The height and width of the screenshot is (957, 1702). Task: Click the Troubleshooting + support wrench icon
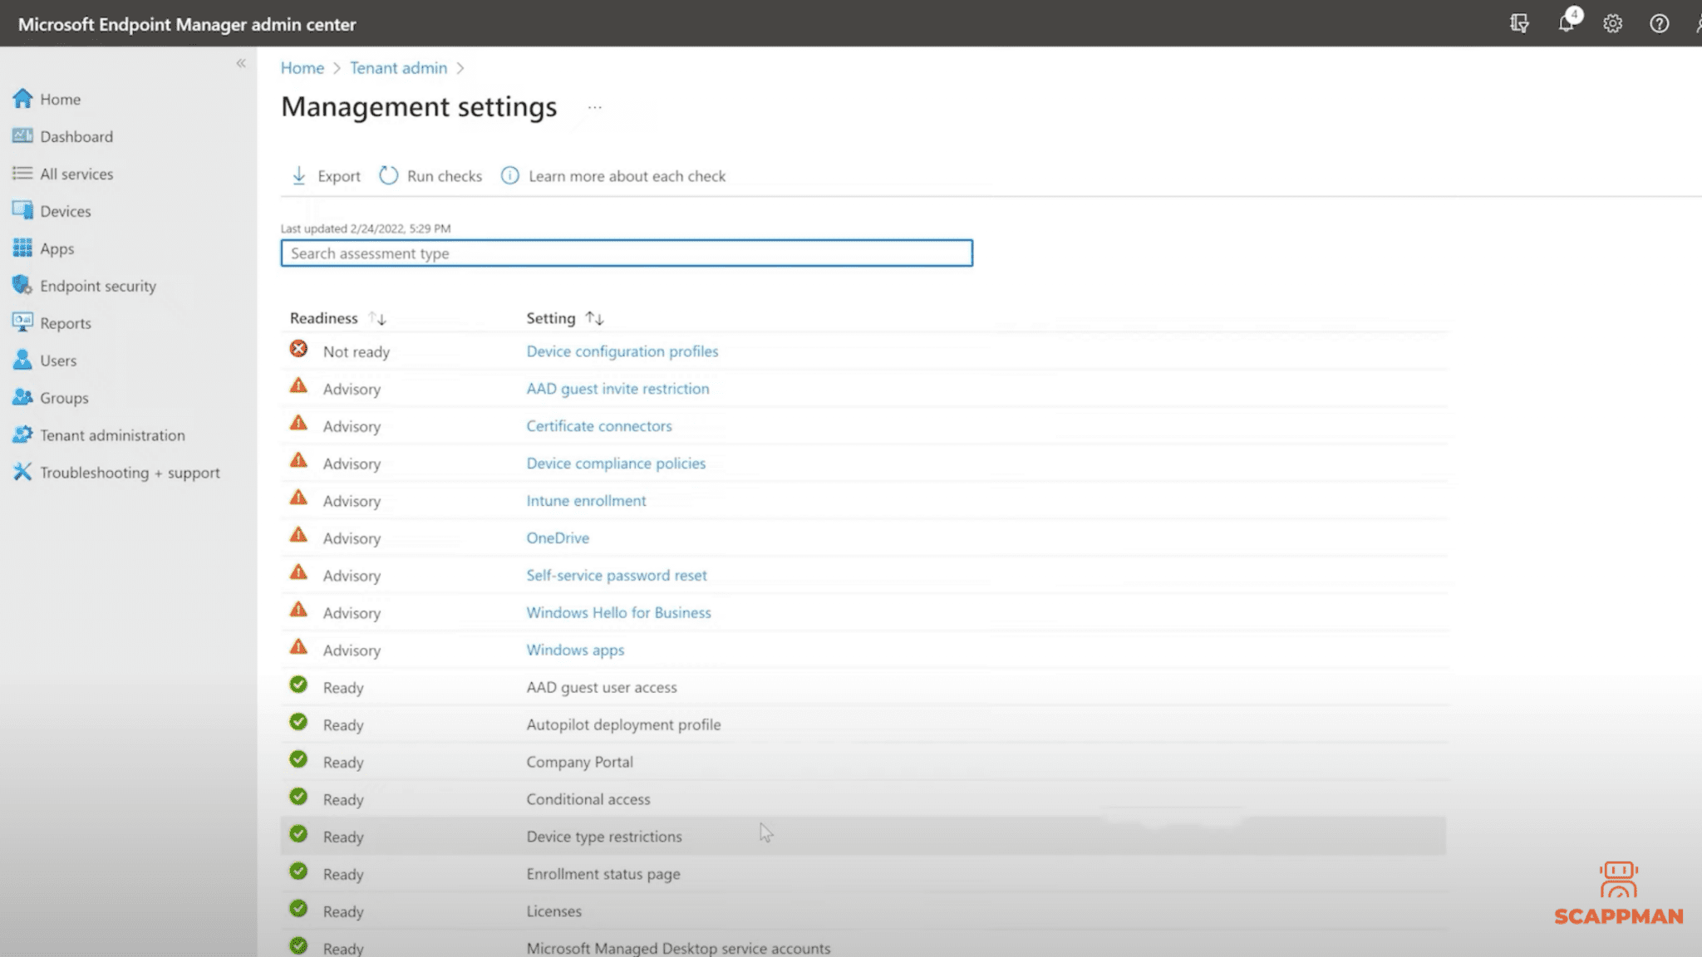22,472
